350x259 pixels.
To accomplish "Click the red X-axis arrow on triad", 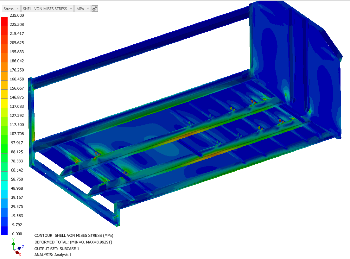I will point(17,252).
